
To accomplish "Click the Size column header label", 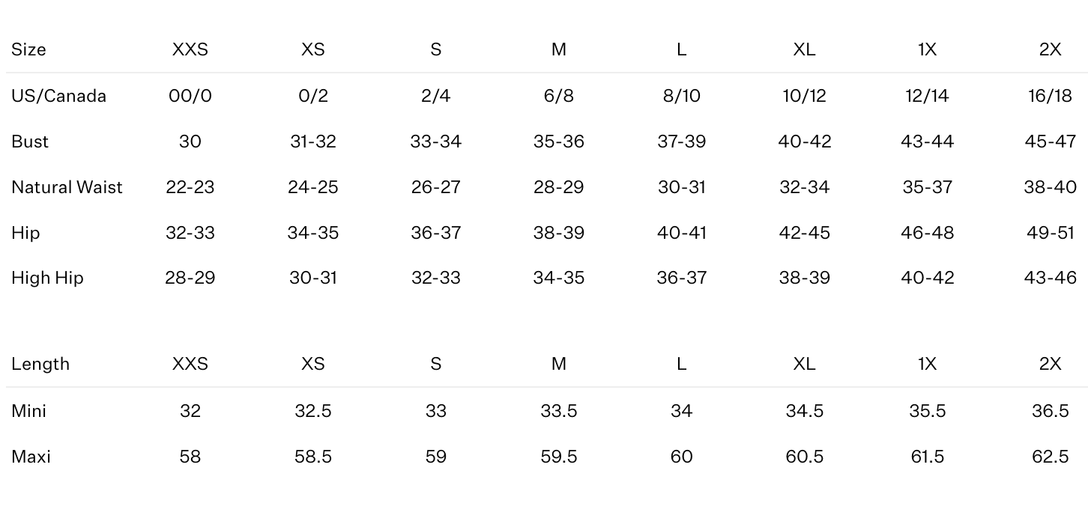I will pos(28,49).
